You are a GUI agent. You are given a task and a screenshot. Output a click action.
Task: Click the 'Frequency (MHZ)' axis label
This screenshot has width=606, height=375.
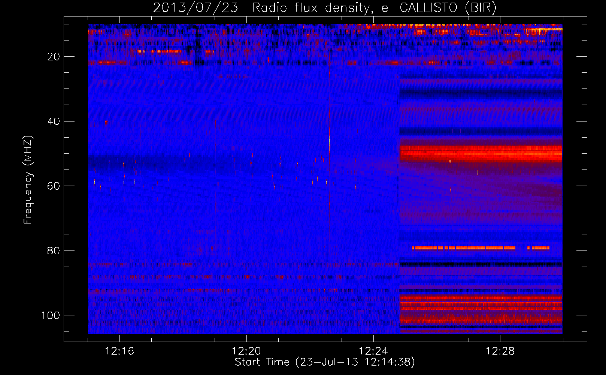[x=28, y=180]
